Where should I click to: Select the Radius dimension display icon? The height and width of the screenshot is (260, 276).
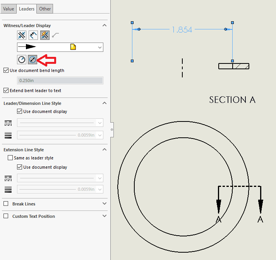click(x=22, y=60)
